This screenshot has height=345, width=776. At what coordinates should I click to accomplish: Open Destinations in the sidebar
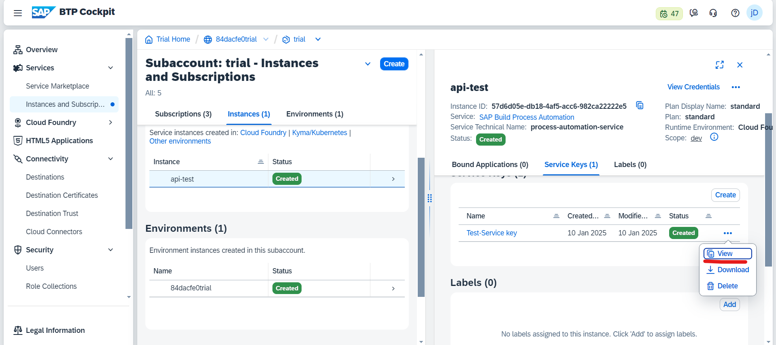pyautogui.click(x=45, y=177)
